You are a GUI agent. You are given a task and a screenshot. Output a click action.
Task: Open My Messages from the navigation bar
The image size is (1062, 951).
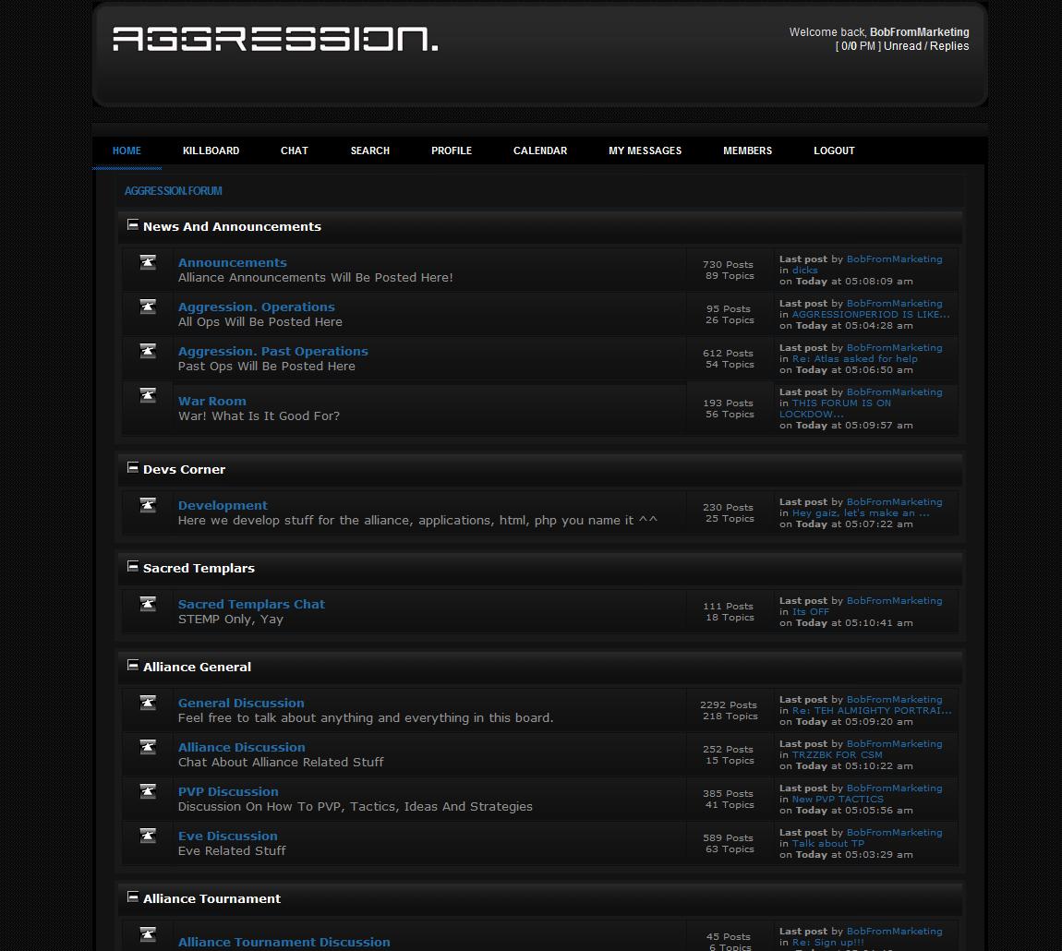pos(645,150)
